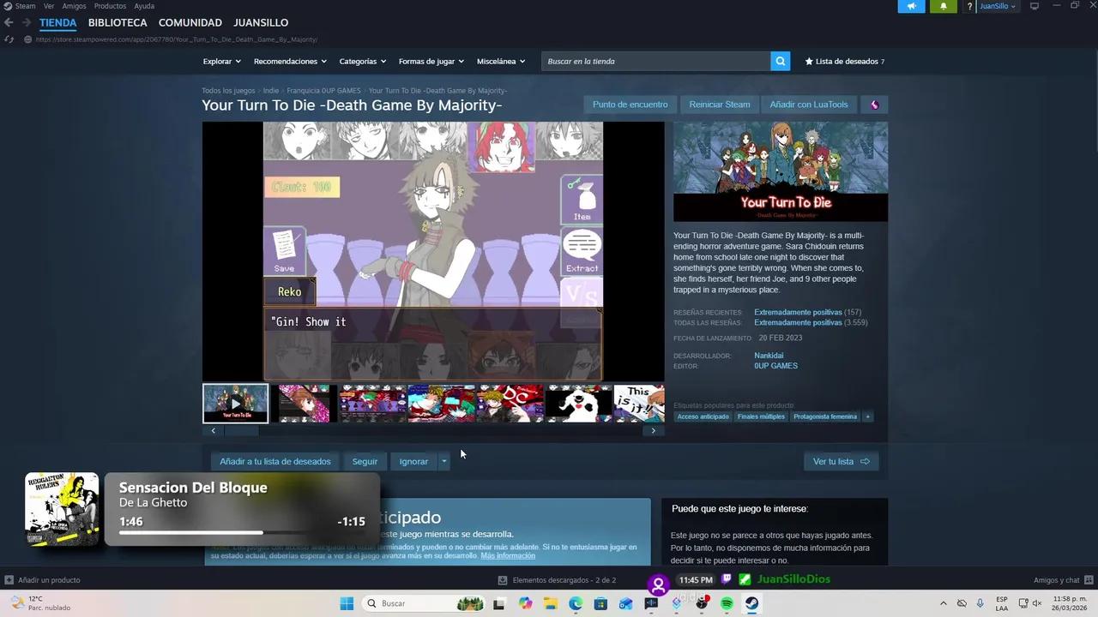Open the announcements megaphone icon
1098x617 pixels.
point(911,6)
